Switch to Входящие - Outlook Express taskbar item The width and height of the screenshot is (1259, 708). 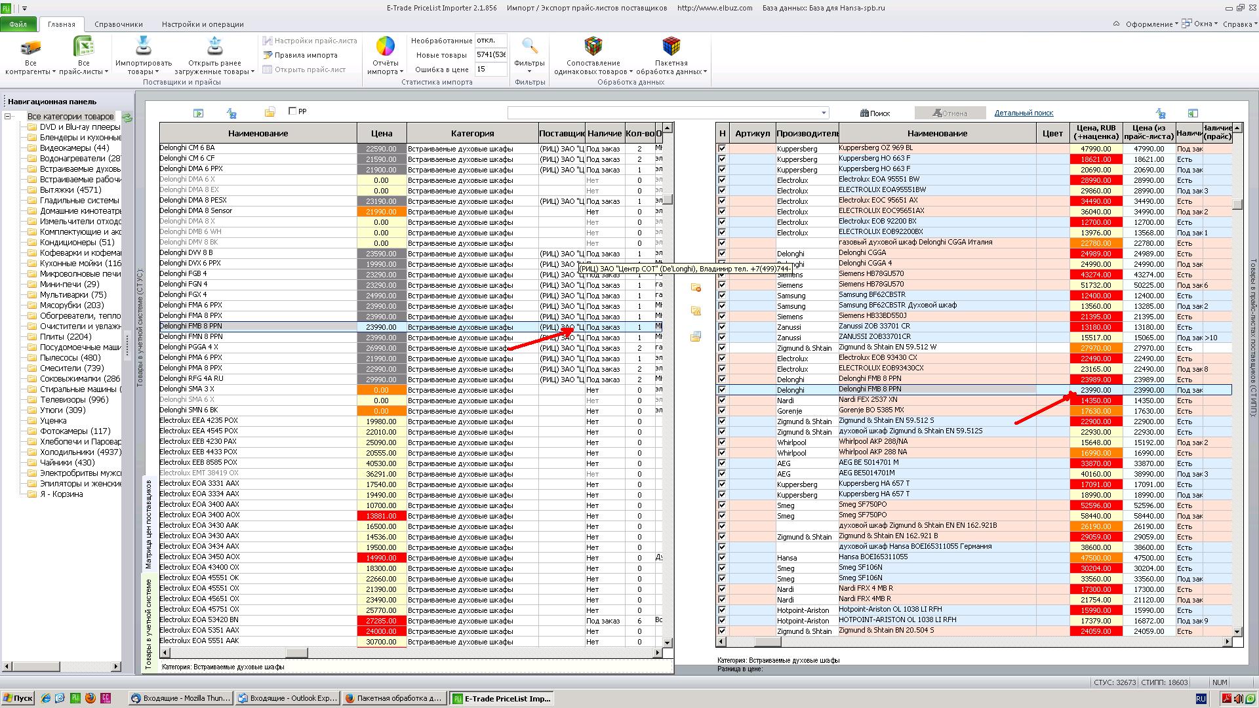(287, 698)
